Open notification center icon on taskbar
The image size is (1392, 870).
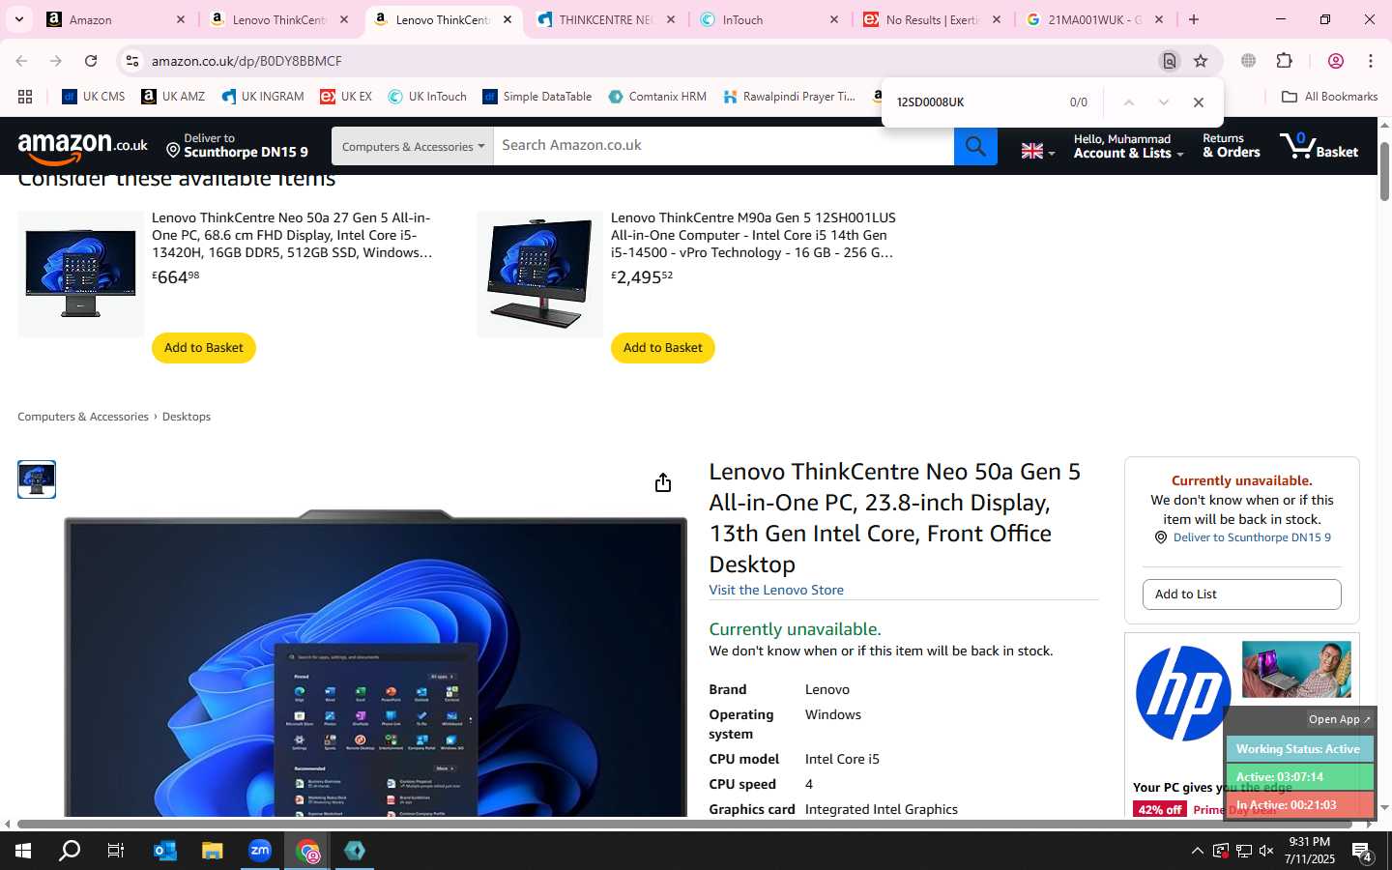(1362, 852)
